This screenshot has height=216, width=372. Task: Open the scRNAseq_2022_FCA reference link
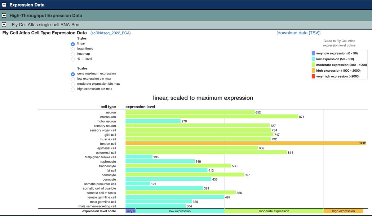(x=110, y=33)
